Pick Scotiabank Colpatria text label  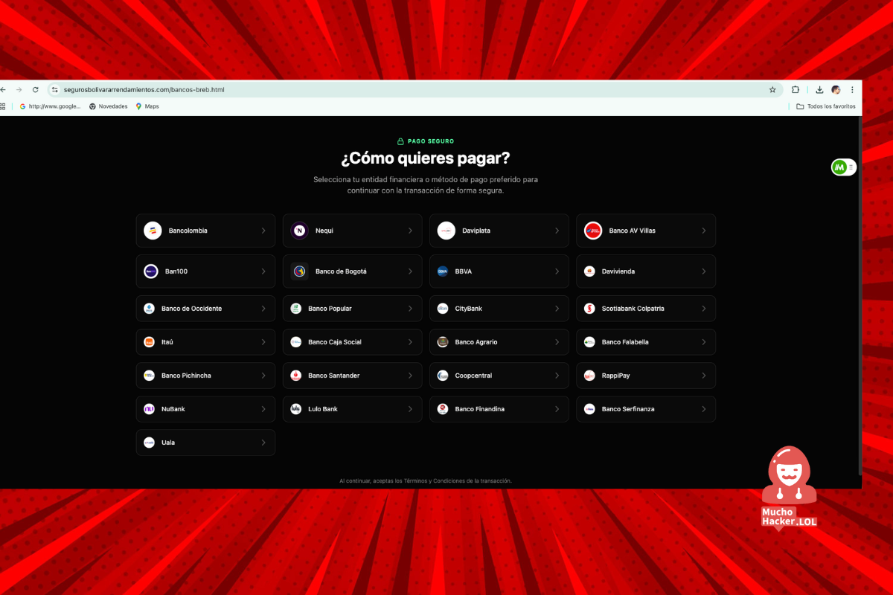(x=633, y=309)
